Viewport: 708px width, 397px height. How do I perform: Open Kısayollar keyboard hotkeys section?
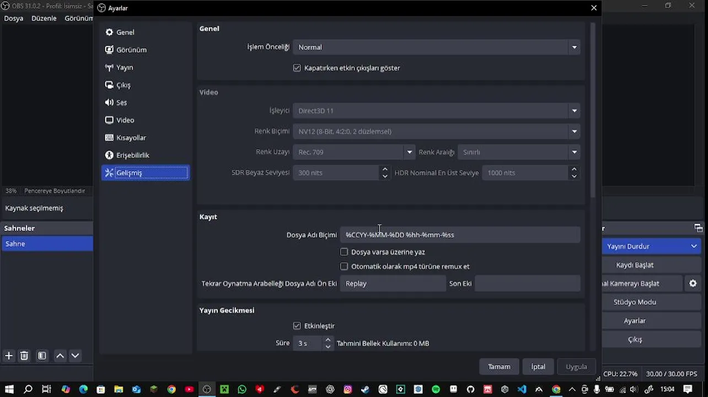(146, 138)
